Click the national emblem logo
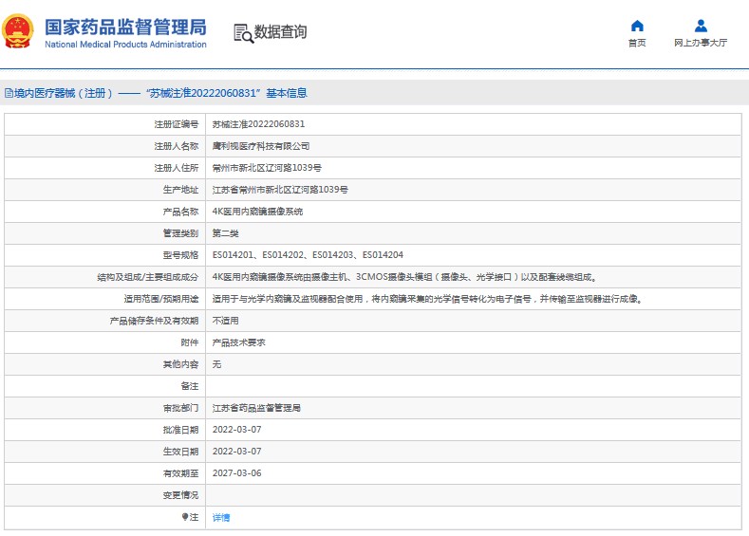The width and height of the screenshot is (749, 536). tap(20, 31)
